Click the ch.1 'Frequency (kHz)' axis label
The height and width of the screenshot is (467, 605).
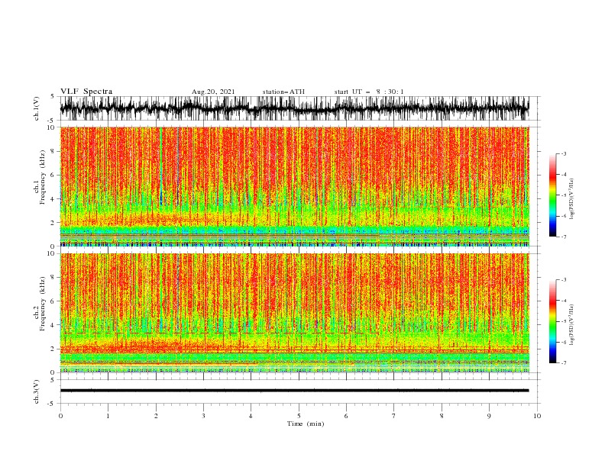(43, 178)
